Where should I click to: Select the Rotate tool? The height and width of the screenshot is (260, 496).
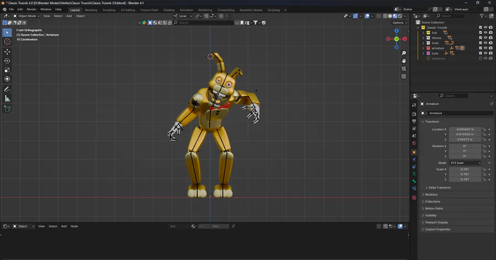tap(7, 60)
